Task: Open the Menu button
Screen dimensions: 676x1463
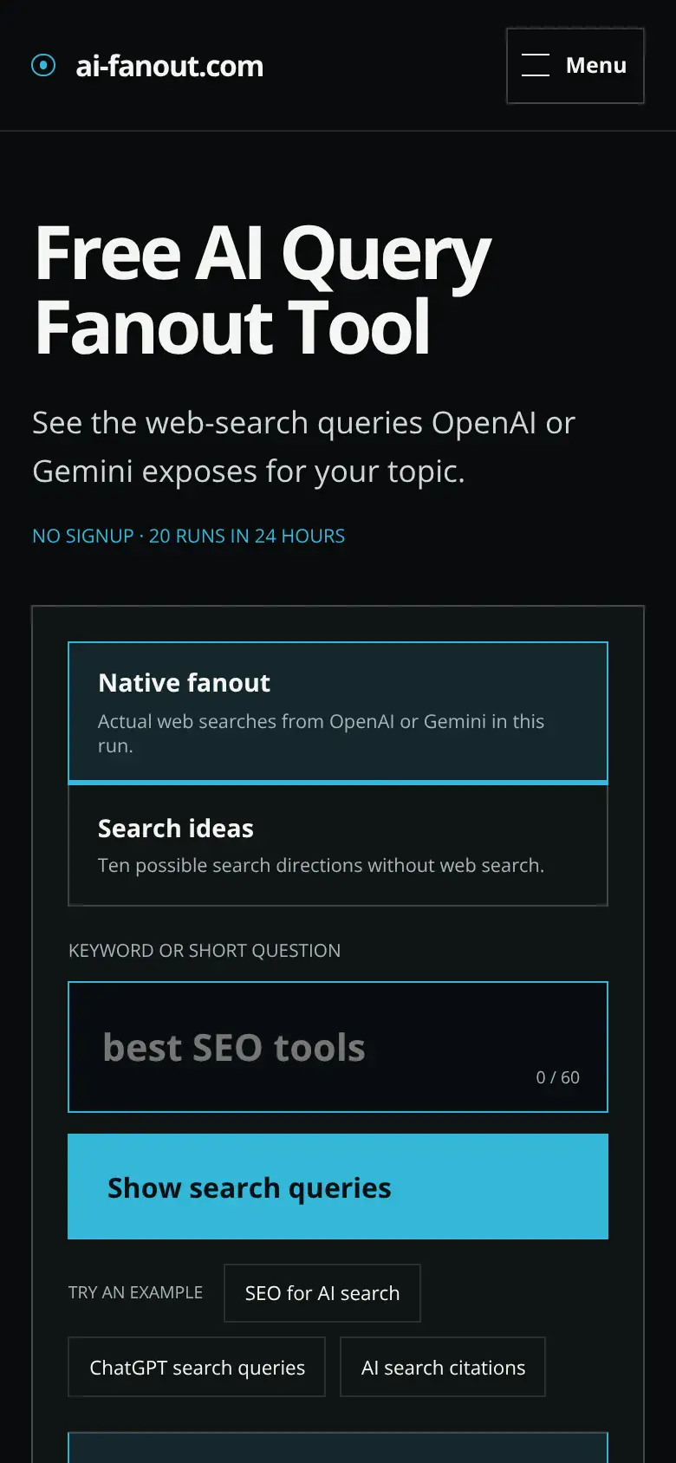Action: (x=575, y=66)
